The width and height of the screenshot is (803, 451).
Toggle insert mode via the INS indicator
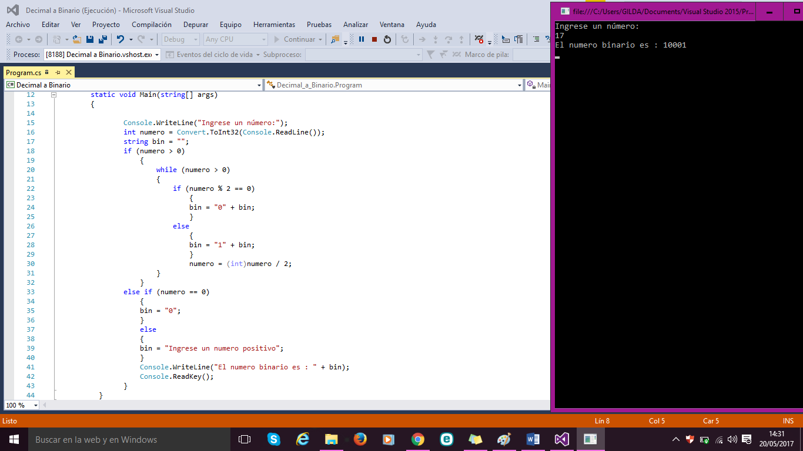[x=787, y=421]
